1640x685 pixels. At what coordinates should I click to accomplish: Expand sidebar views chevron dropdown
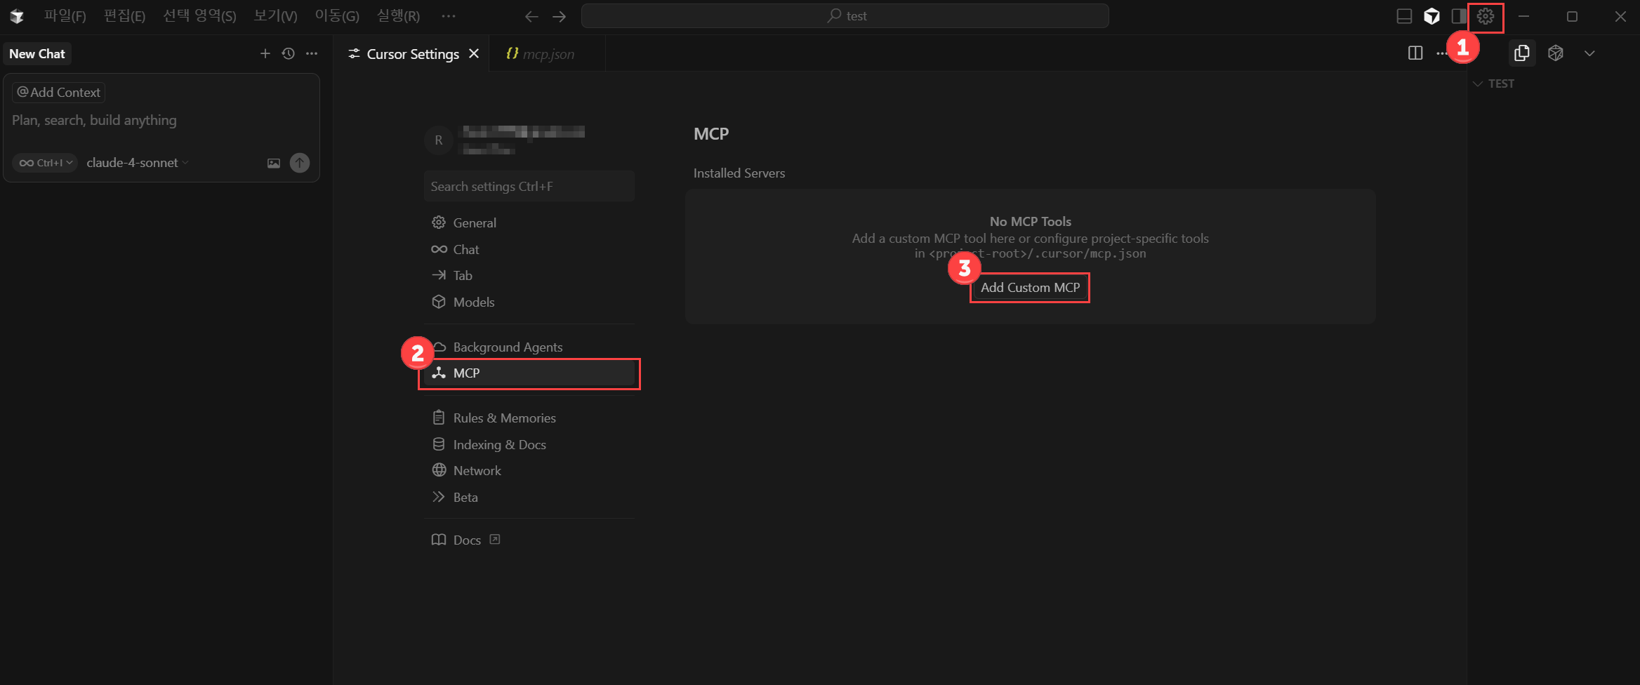[1589, 53]
